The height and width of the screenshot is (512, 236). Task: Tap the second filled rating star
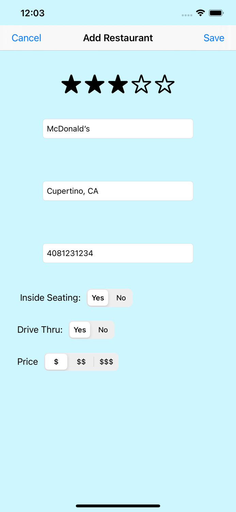pos(94,84)
